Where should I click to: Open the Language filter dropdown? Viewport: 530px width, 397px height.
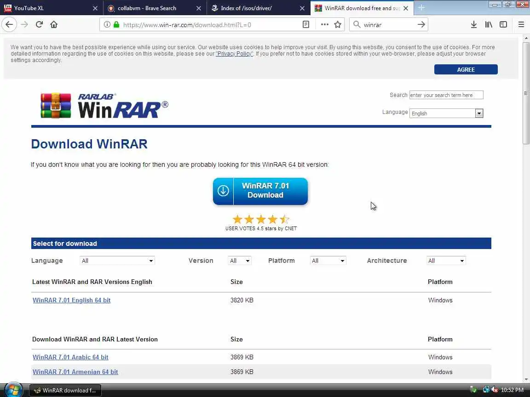click(x=117, y=261)
